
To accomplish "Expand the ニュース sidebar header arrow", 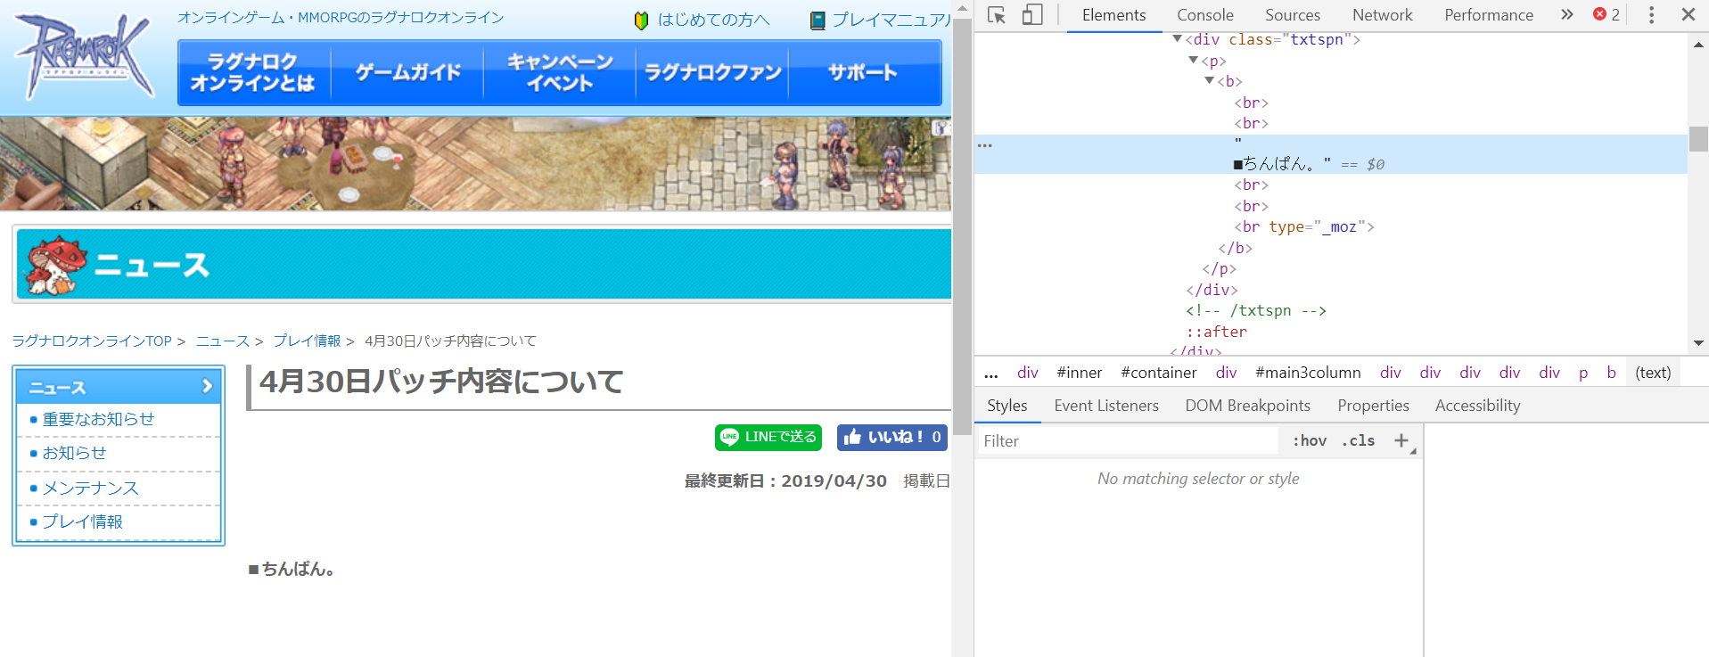I will tap(207, 386).
